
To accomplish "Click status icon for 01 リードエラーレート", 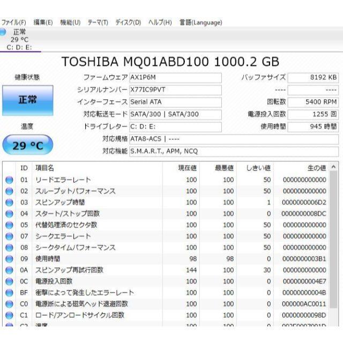I will pos(9,180).
